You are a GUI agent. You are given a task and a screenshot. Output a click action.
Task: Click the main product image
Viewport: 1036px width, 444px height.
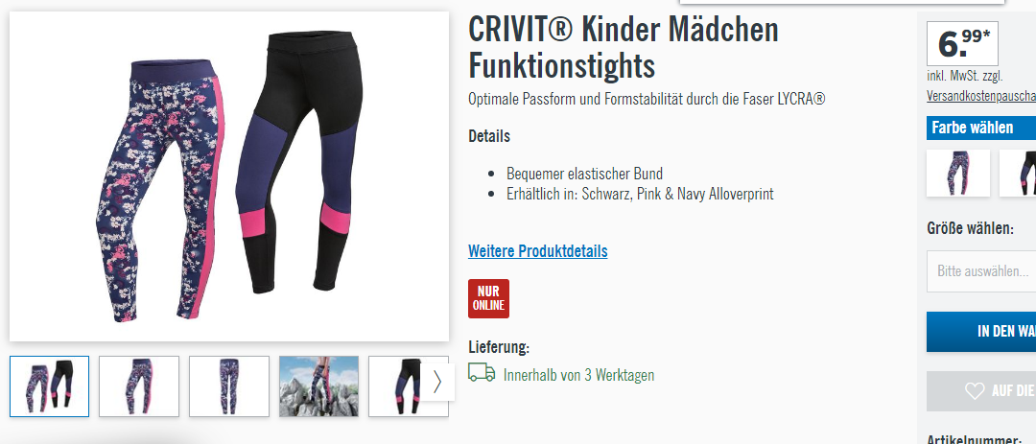[229, 176]
